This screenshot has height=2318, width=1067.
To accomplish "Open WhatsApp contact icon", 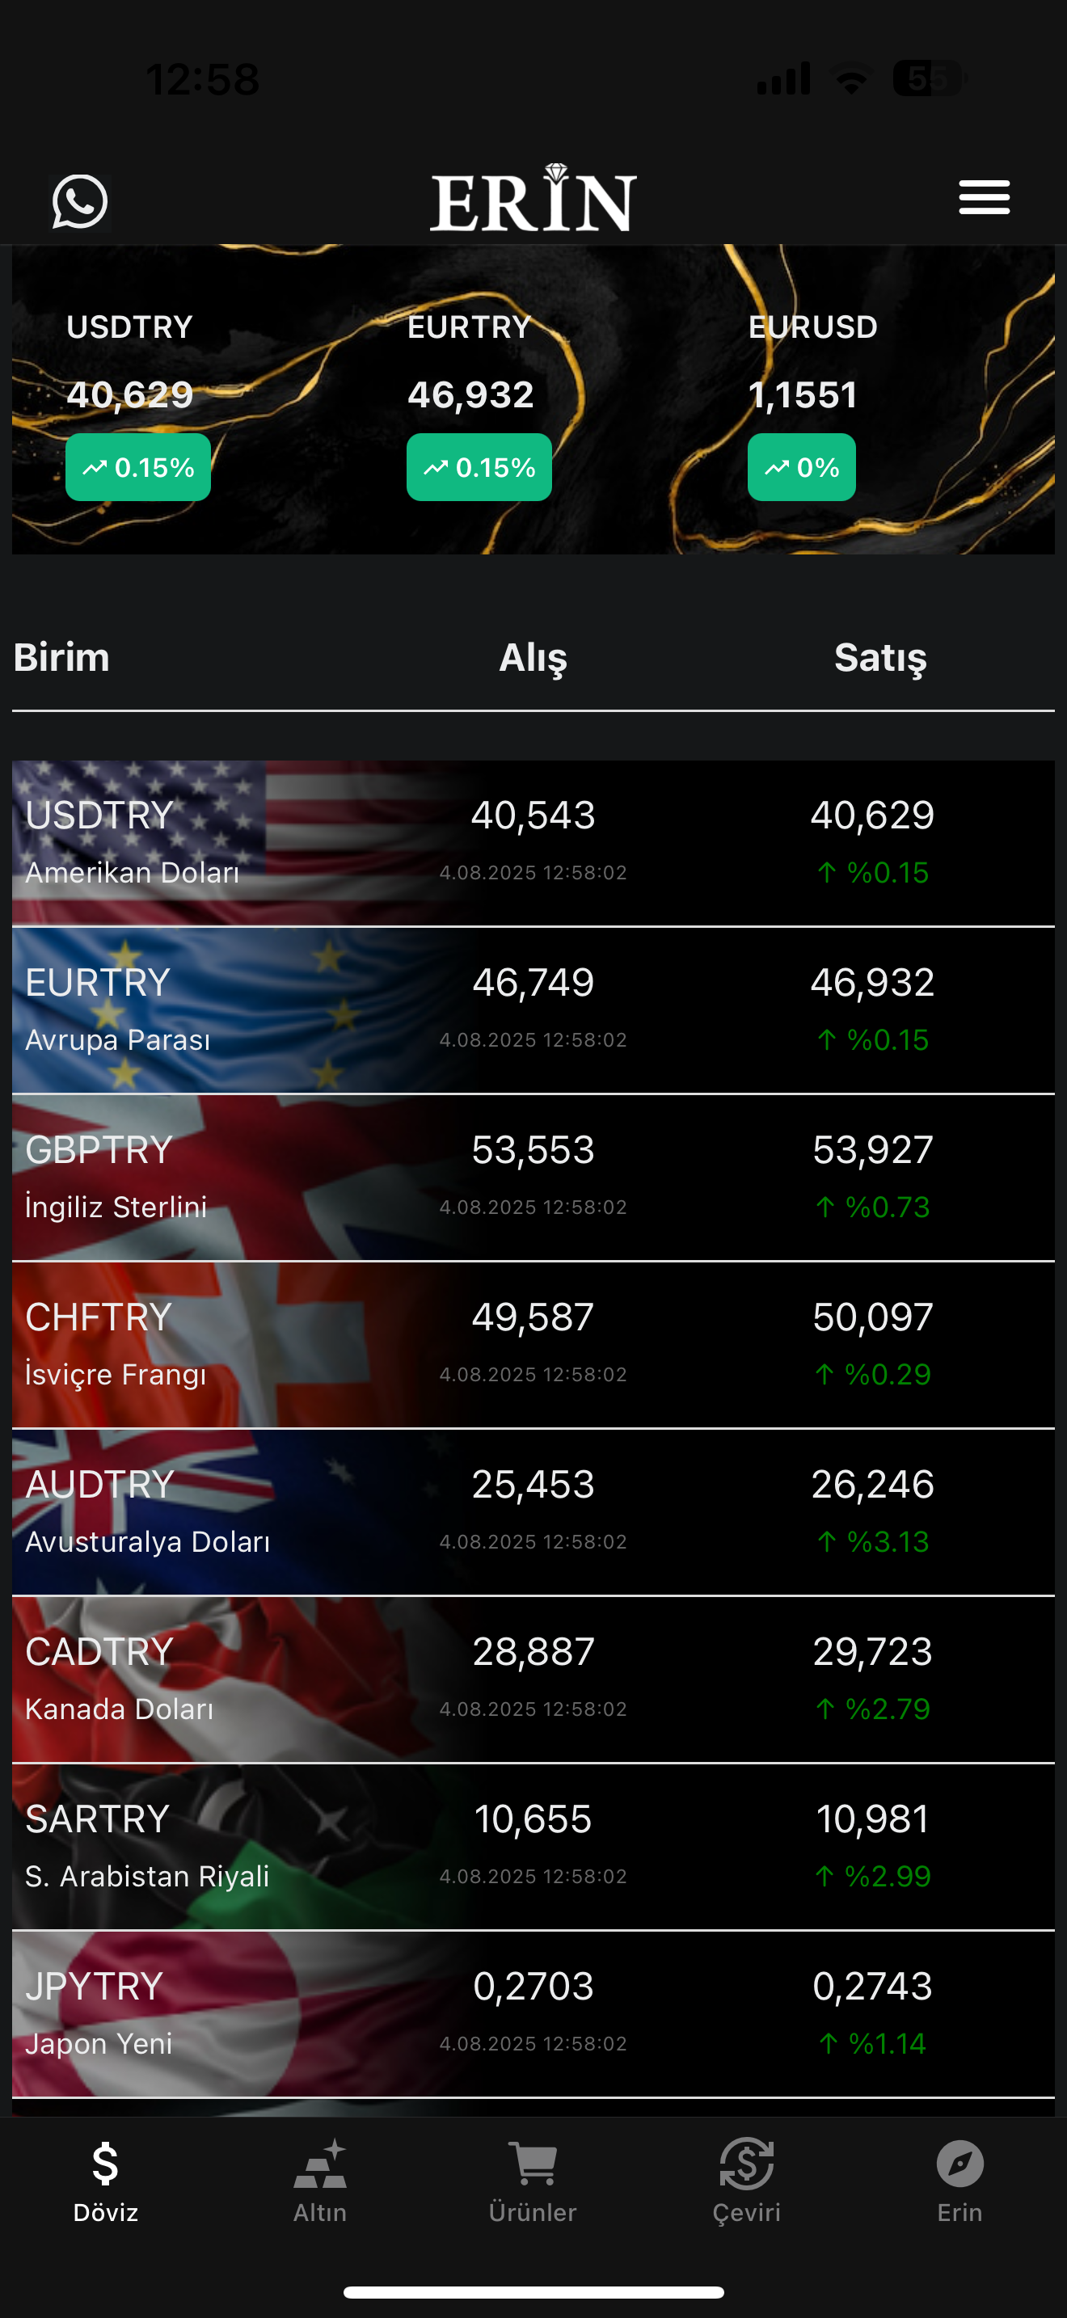I will [80, 201].
